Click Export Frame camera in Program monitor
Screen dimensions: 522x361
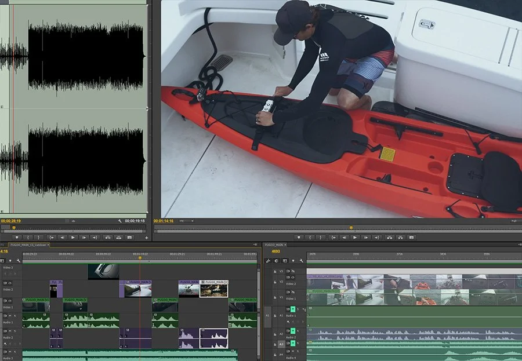coord(411,238)
